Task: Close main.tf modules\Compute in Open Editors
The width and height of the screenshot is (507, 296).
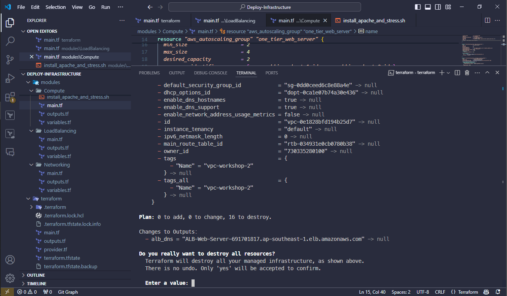Action: click(x=32, y=57)
